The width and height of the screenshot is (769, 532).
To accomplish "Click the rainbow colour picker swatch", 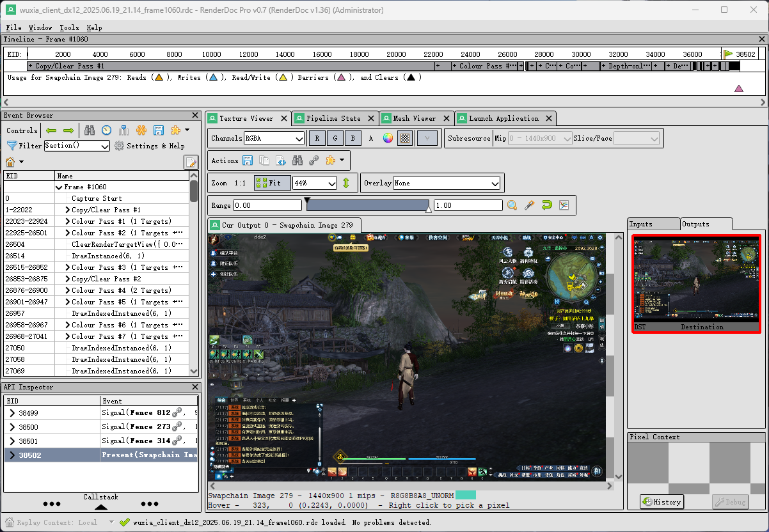I will 388,138.
